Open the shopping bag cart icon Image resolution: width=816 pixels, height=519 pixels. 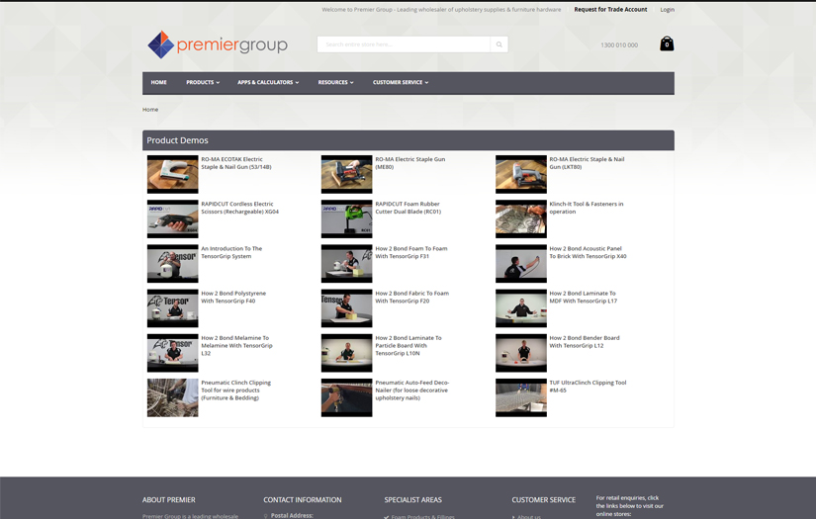[x=667, y=43]
